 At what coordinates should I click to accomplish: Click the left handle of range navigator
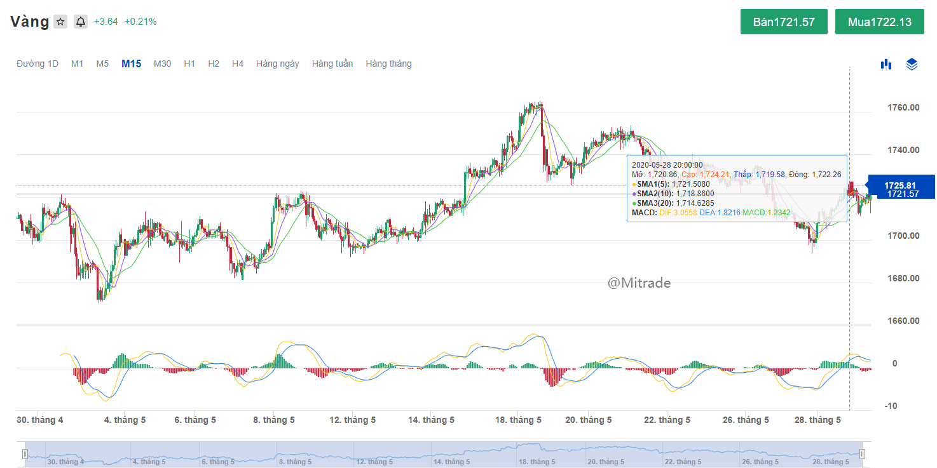(25, 454)
